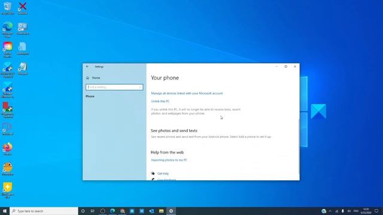Viewport: 383px width, 215px height.
Task: Show hidden system tray icons
Action: point(330,211)
